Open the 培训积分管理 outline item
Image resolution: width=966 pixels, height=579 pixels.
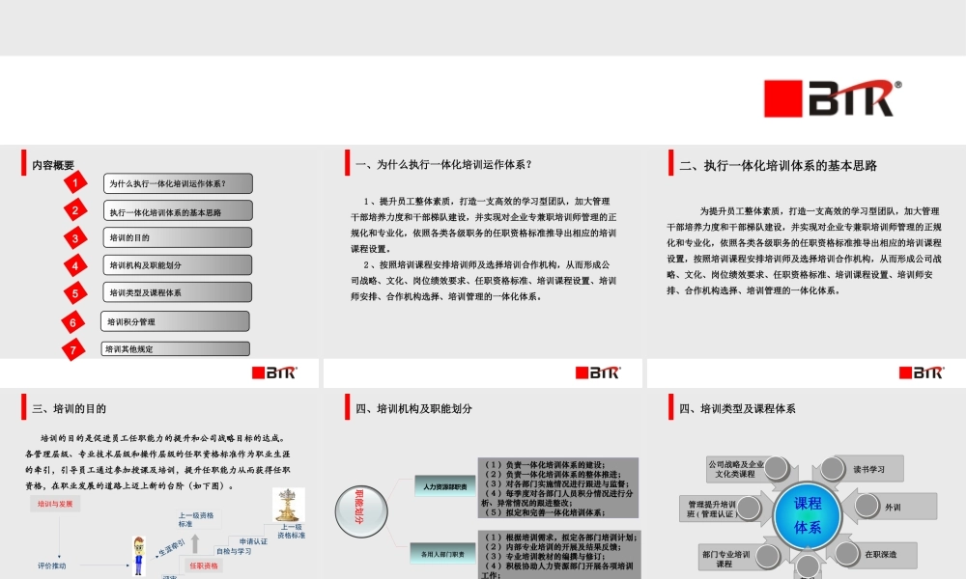(175, 321)
